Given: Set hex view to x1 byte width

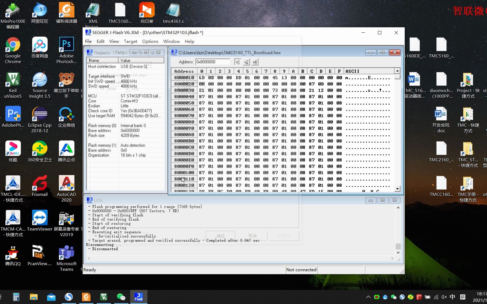Looking at the screenshot, I should [238, 62].
